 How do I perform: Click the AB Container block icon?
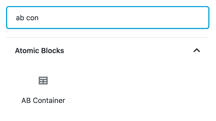click(x=43, y=80)
